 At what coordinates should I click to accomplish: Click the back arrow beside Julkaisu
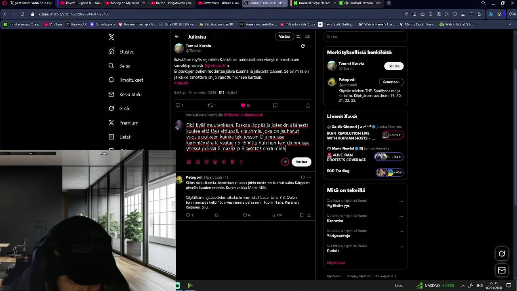pos(177,36)
